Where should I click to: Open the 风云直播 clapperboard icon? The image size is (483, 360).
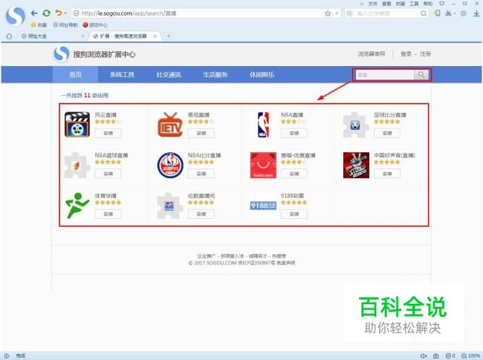click(x=77, y=124)
